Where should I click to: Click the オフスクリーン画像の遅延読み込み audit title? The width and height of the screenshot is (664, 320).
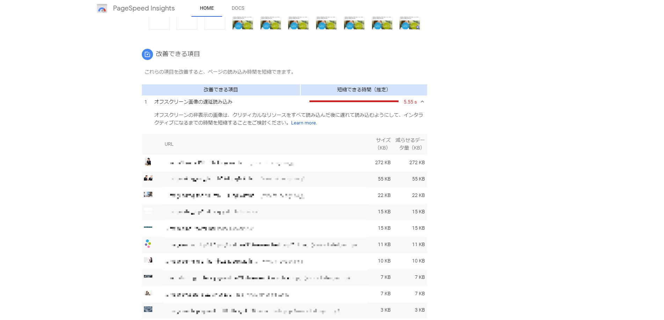pos(193,102)
